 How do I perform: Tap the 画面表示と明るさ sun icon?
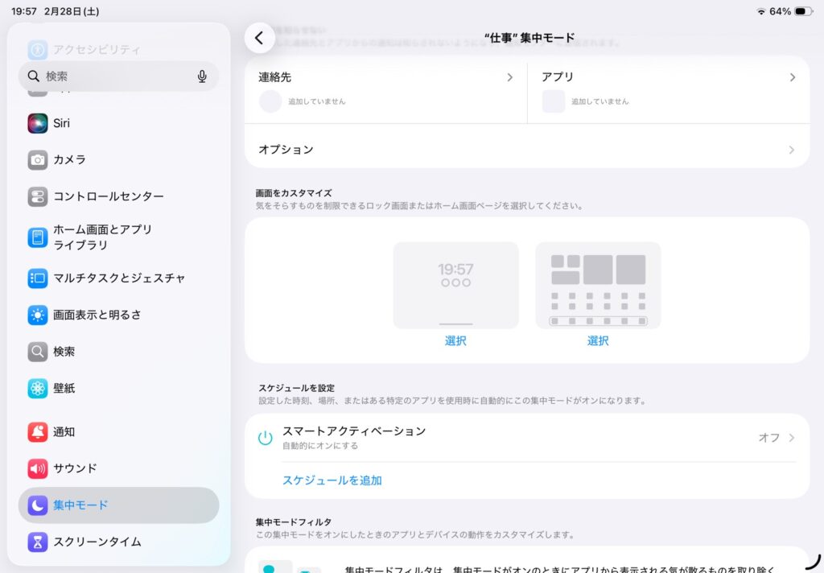tap(38, 315)
